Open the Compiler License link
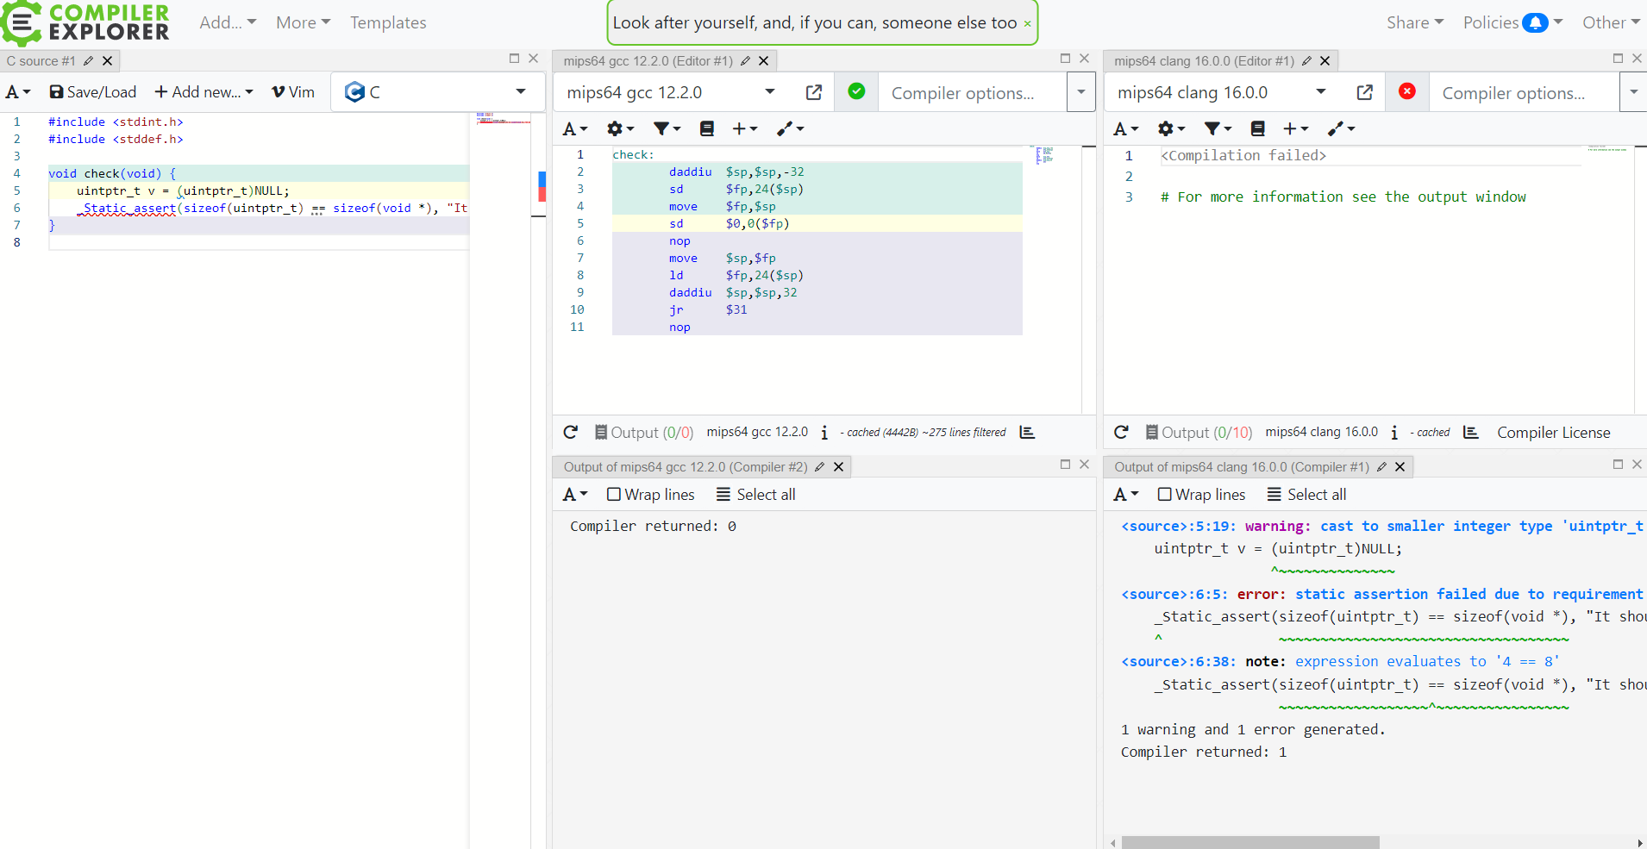 click(x=1553, y=433)
